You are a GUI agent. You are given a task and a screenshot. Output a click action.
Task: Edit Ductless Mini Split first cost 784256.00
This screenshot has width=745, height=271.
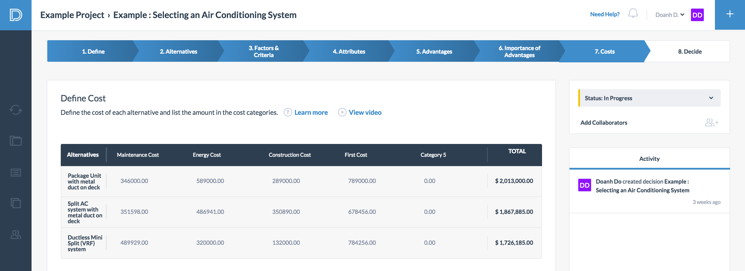click(362, 243)
